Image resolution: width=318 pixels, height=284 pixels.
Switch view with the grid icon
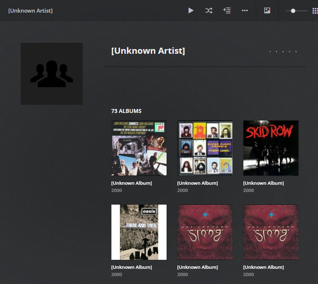tap(315, 11)
